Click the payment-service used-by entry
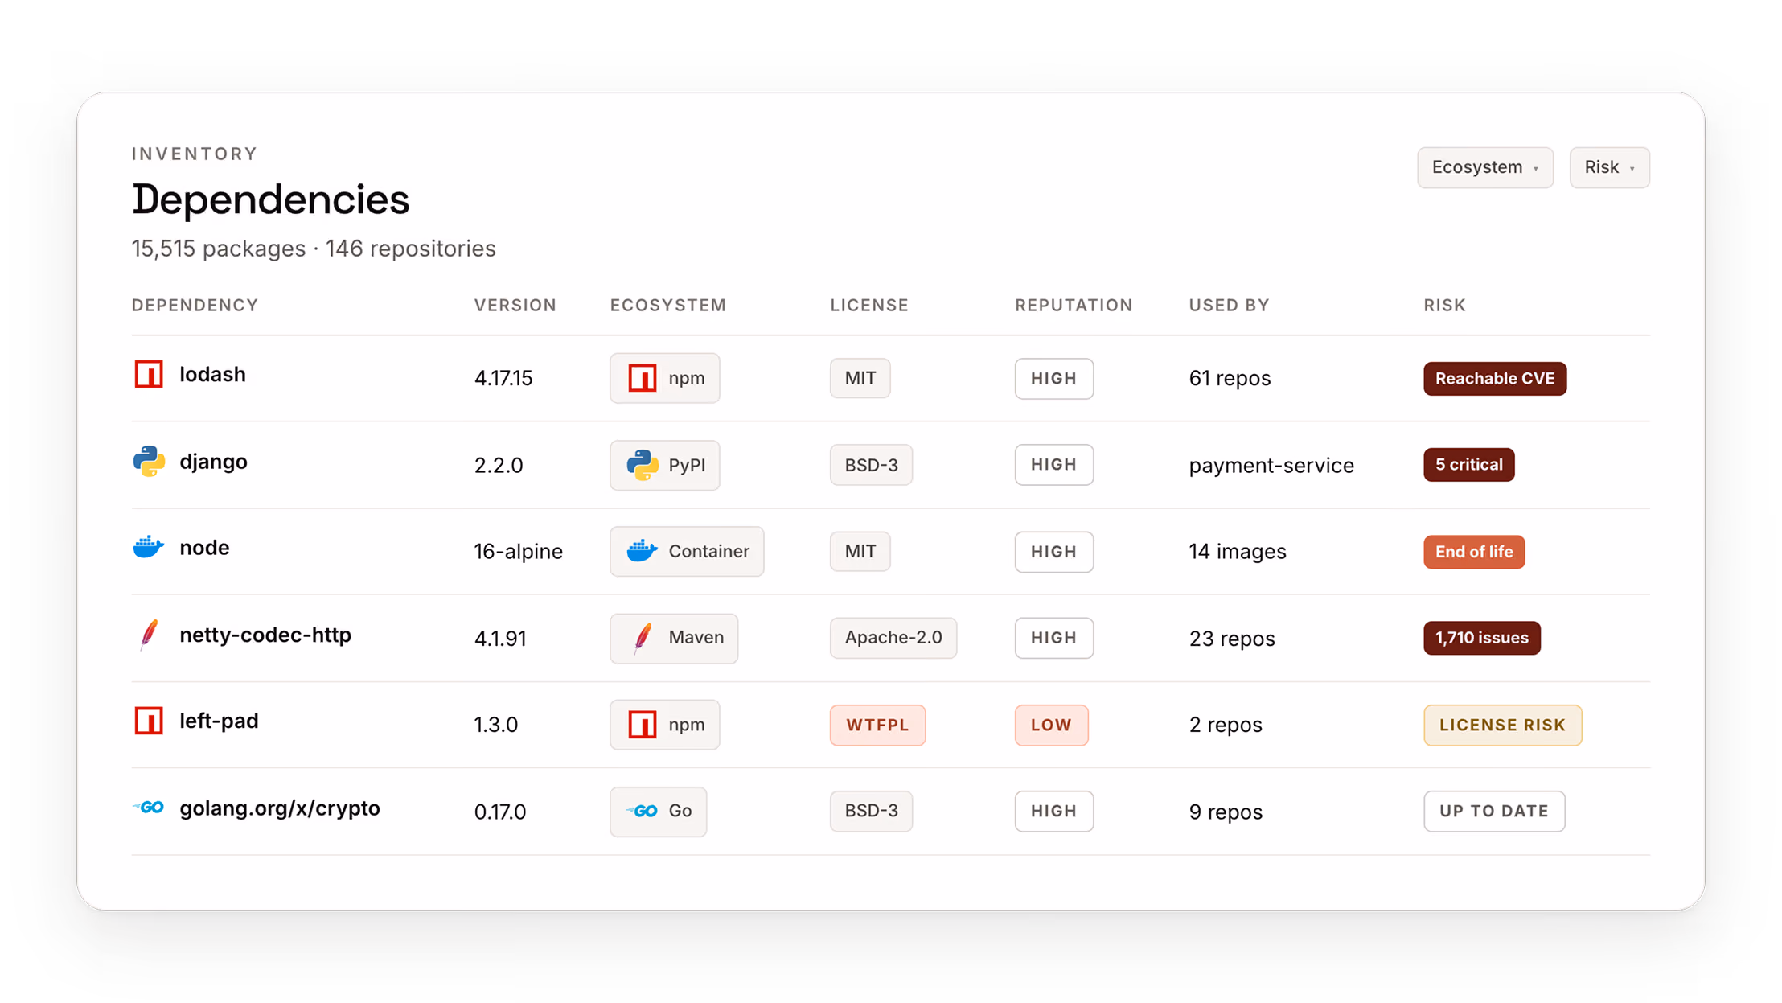This screenshot has height=1003, width=1782. click(1271, 465)
